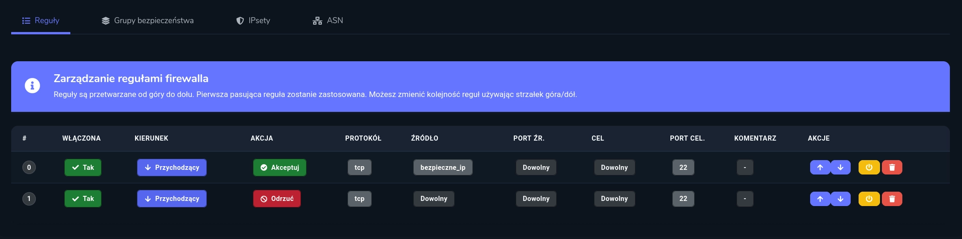Click the green Tak badge for rule 0
The image size is (962, 239).
click(x=83, y=168)
